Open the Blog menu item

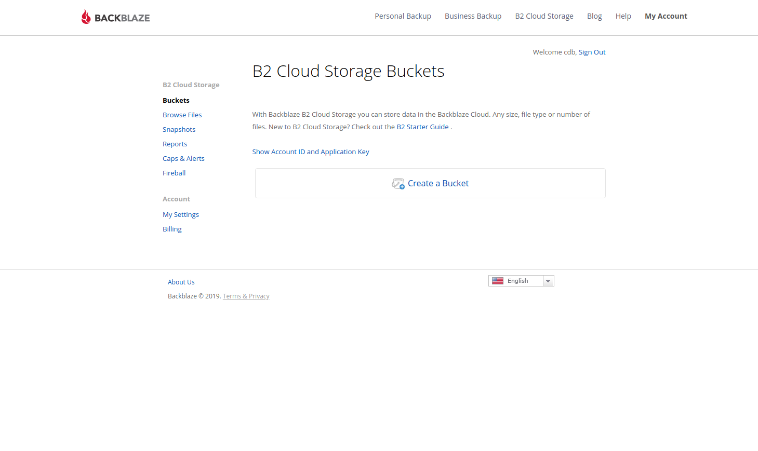click(x=594, y=16)
